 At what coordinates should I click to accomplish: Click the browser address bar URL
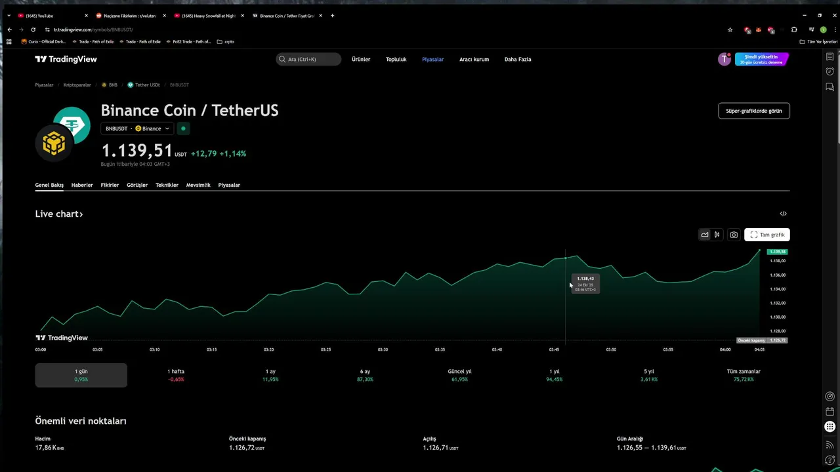point(93,29)
